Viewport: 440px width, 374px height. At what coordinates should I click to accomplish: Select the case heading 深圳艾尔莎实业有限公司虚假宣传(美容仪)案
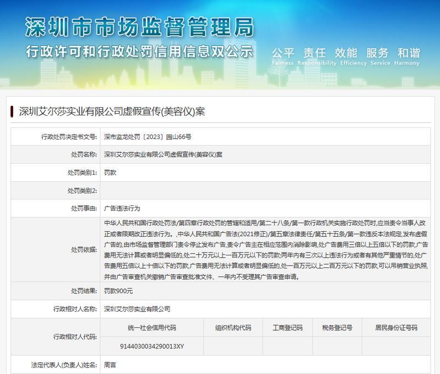click(112, 111)
